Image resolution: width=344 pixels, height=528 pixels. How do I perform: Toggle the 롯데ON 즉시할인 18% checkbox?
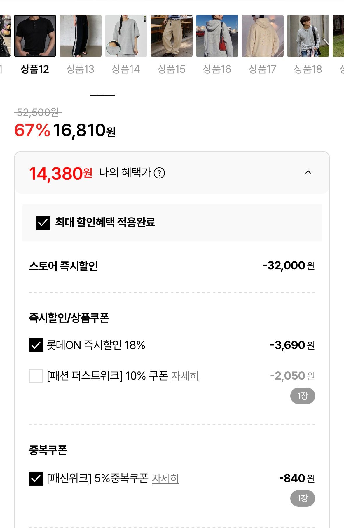[x=36, y=345]
